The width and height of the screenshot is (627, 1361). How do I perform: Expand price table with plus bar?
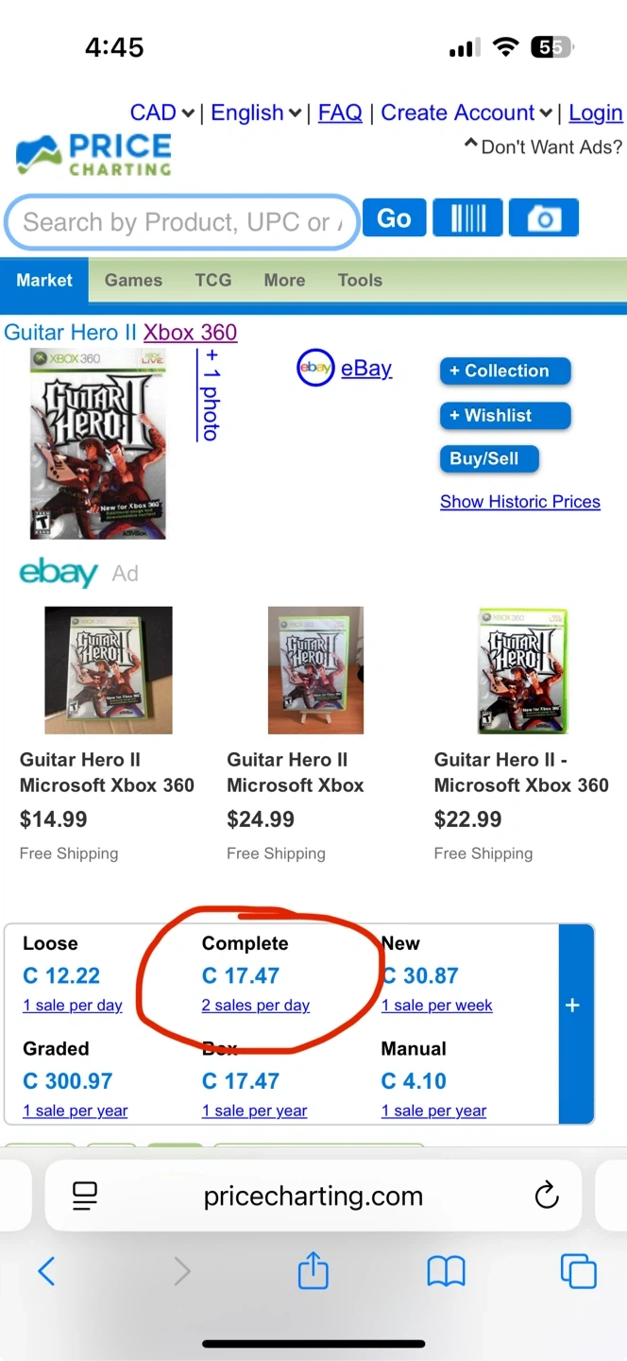[572, 1006]
